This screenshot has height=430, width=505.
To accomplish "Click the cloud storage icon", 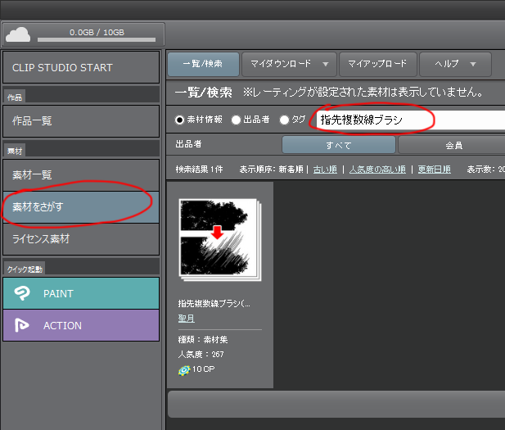I will tap(18, 35).
